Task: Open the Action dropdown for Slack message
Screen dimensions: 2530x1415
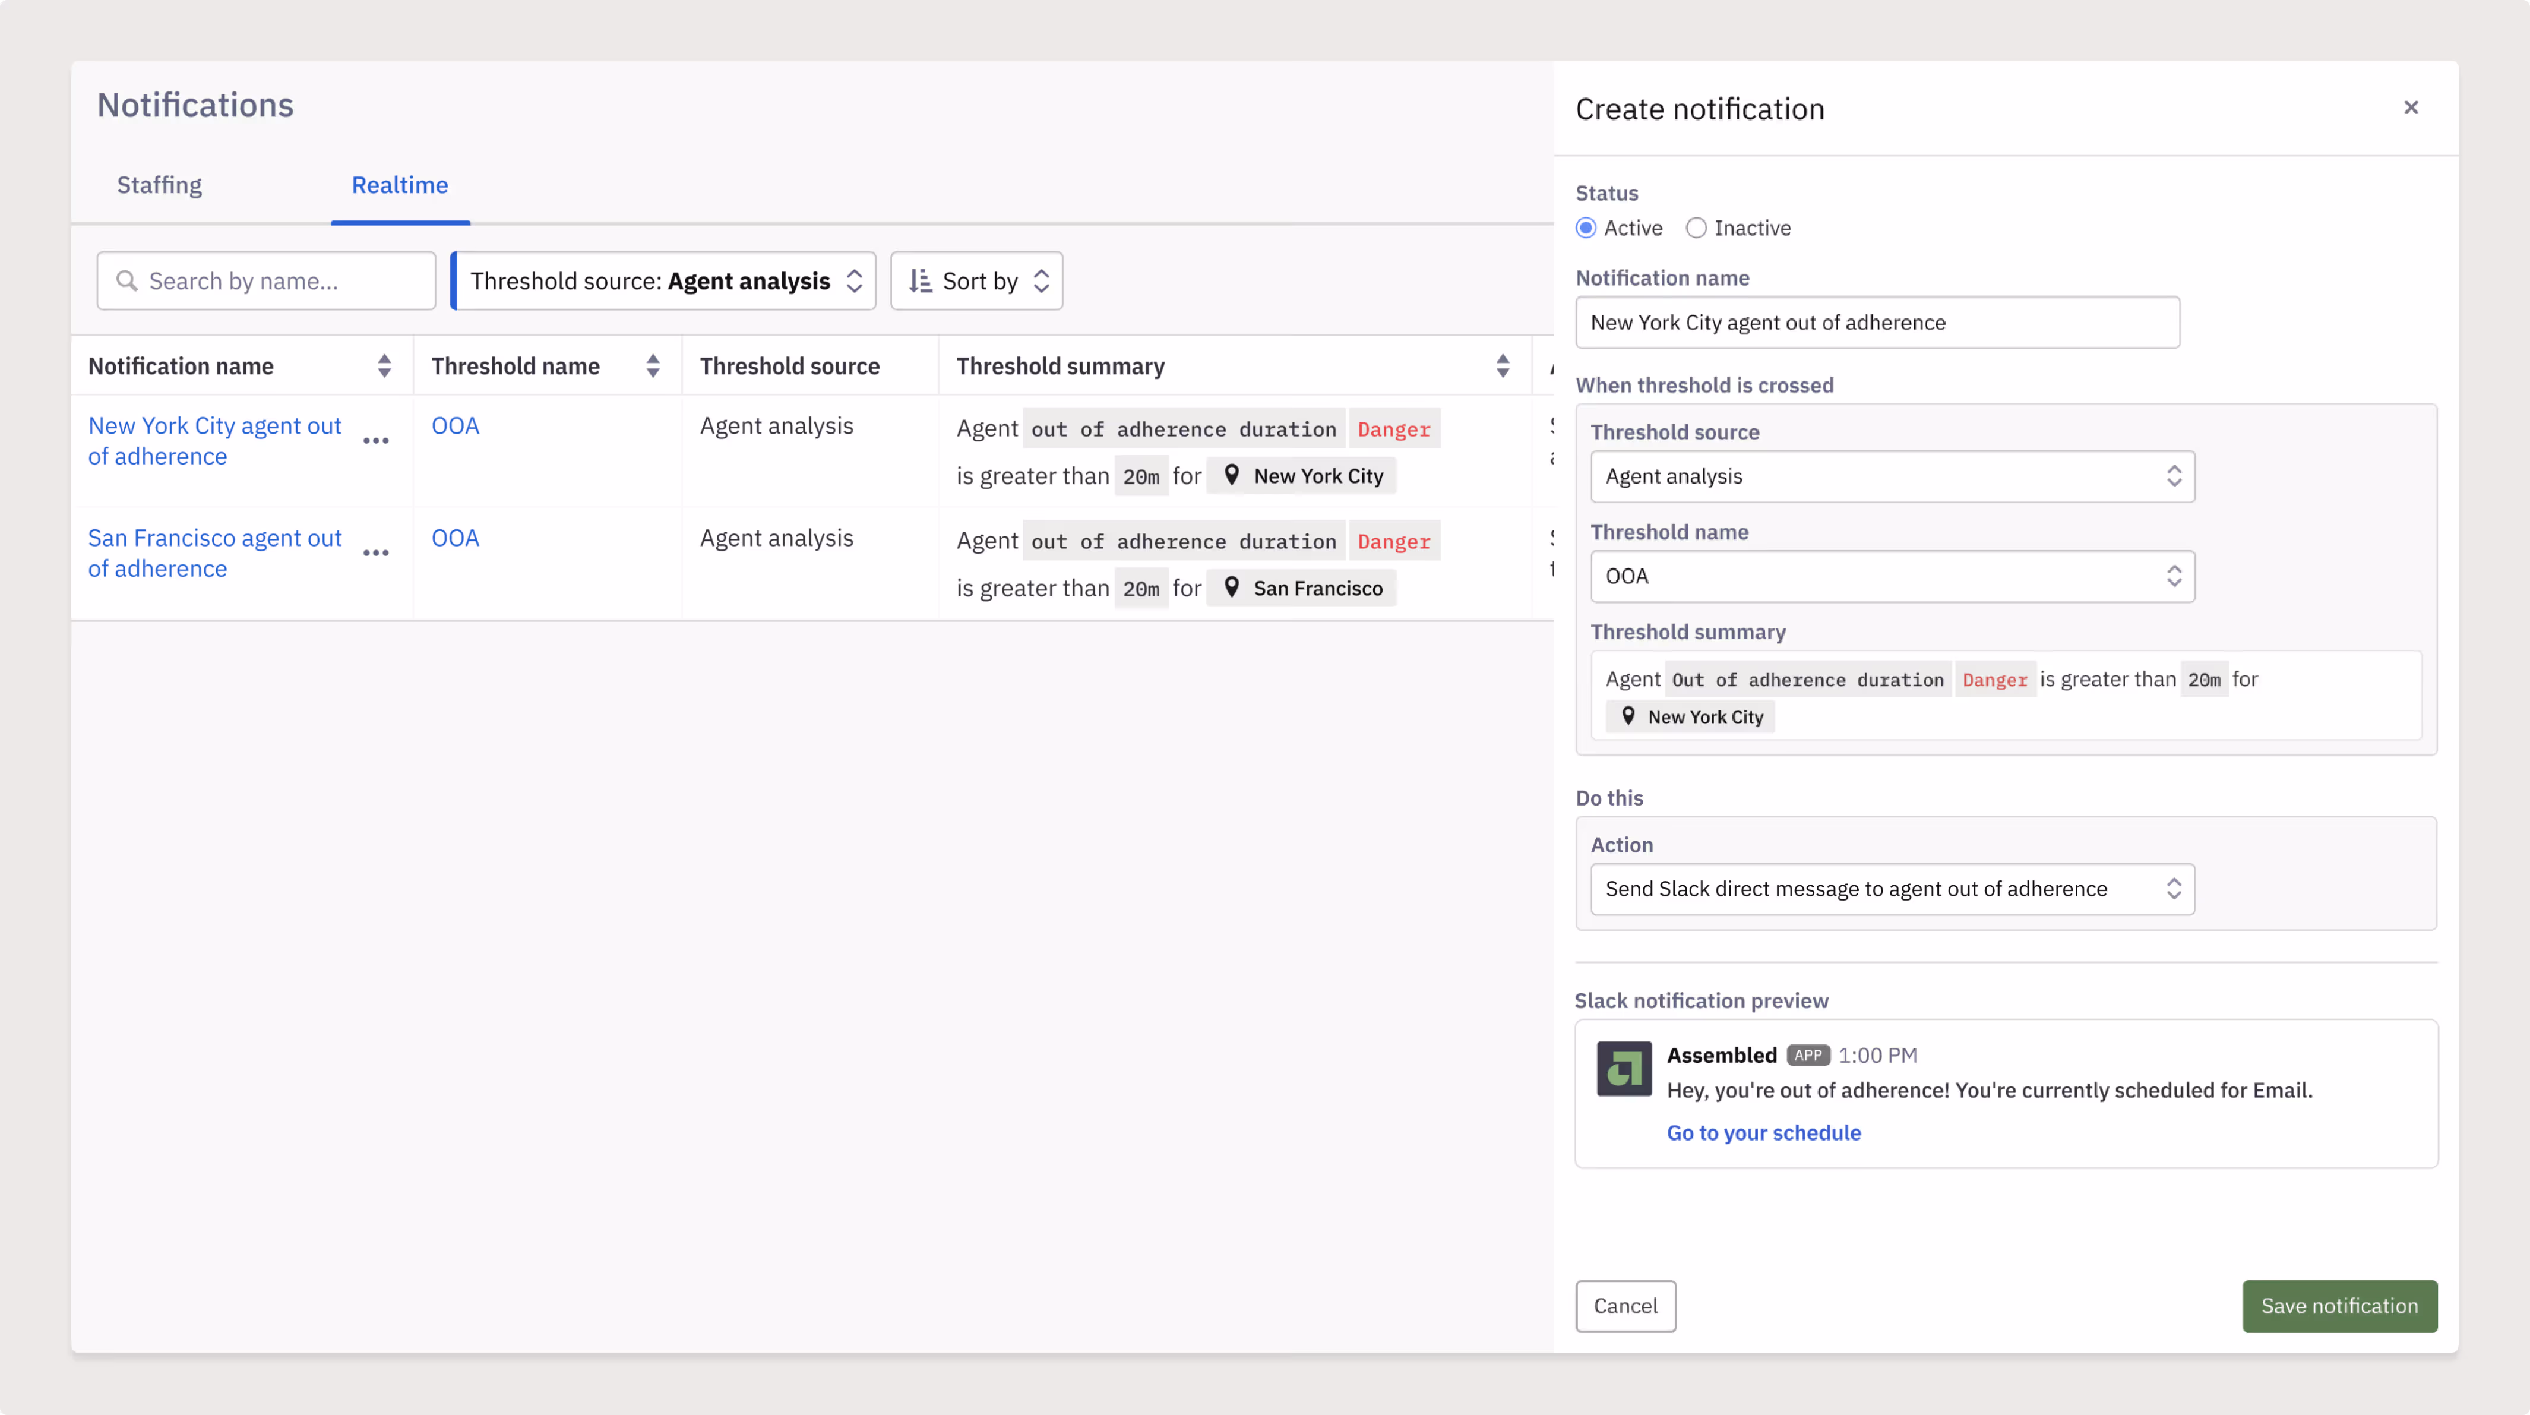Action: point(1893,889)
